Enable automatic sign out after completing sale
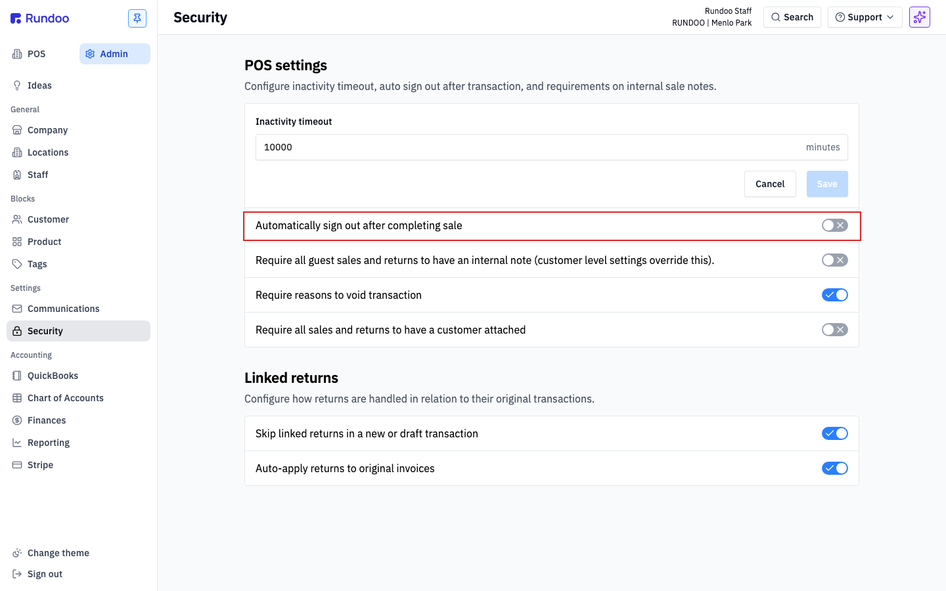The height and width of the screenshot is (591, 946). tap(835, 225)
